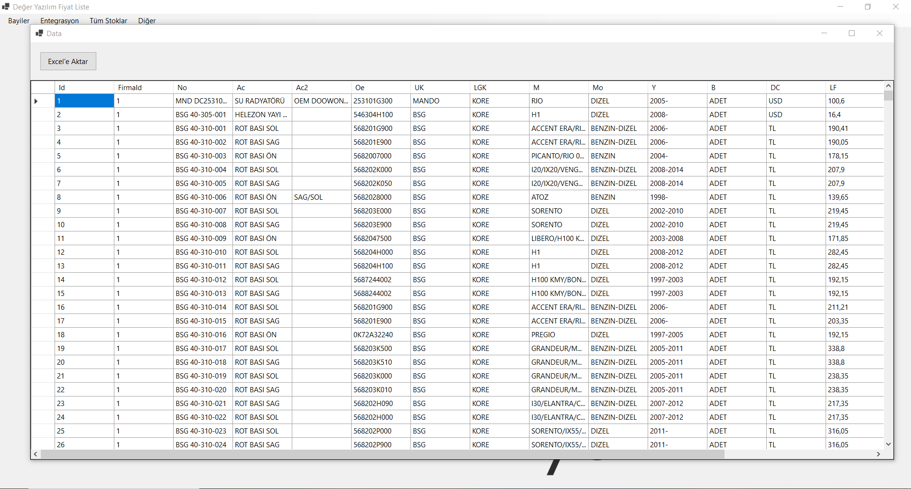Click the LGK column header
The image size is (911, 489).
click(500, 87)
